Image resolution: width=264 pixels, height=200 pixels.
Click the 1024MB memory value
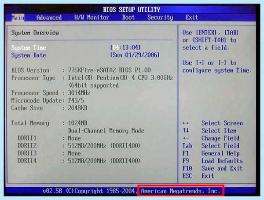[77, 123]
